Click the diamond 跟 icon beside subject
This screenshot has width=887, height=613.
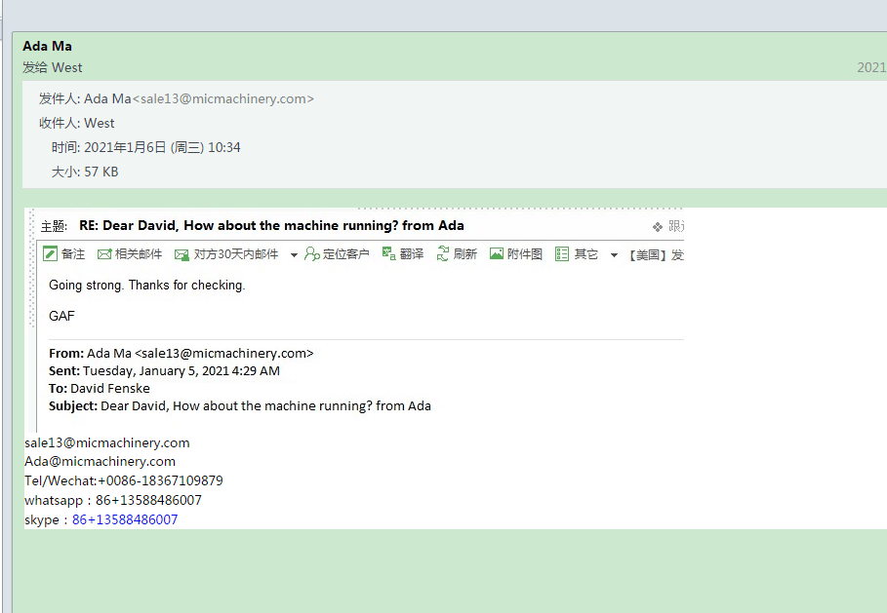click(x=658, y=226)
